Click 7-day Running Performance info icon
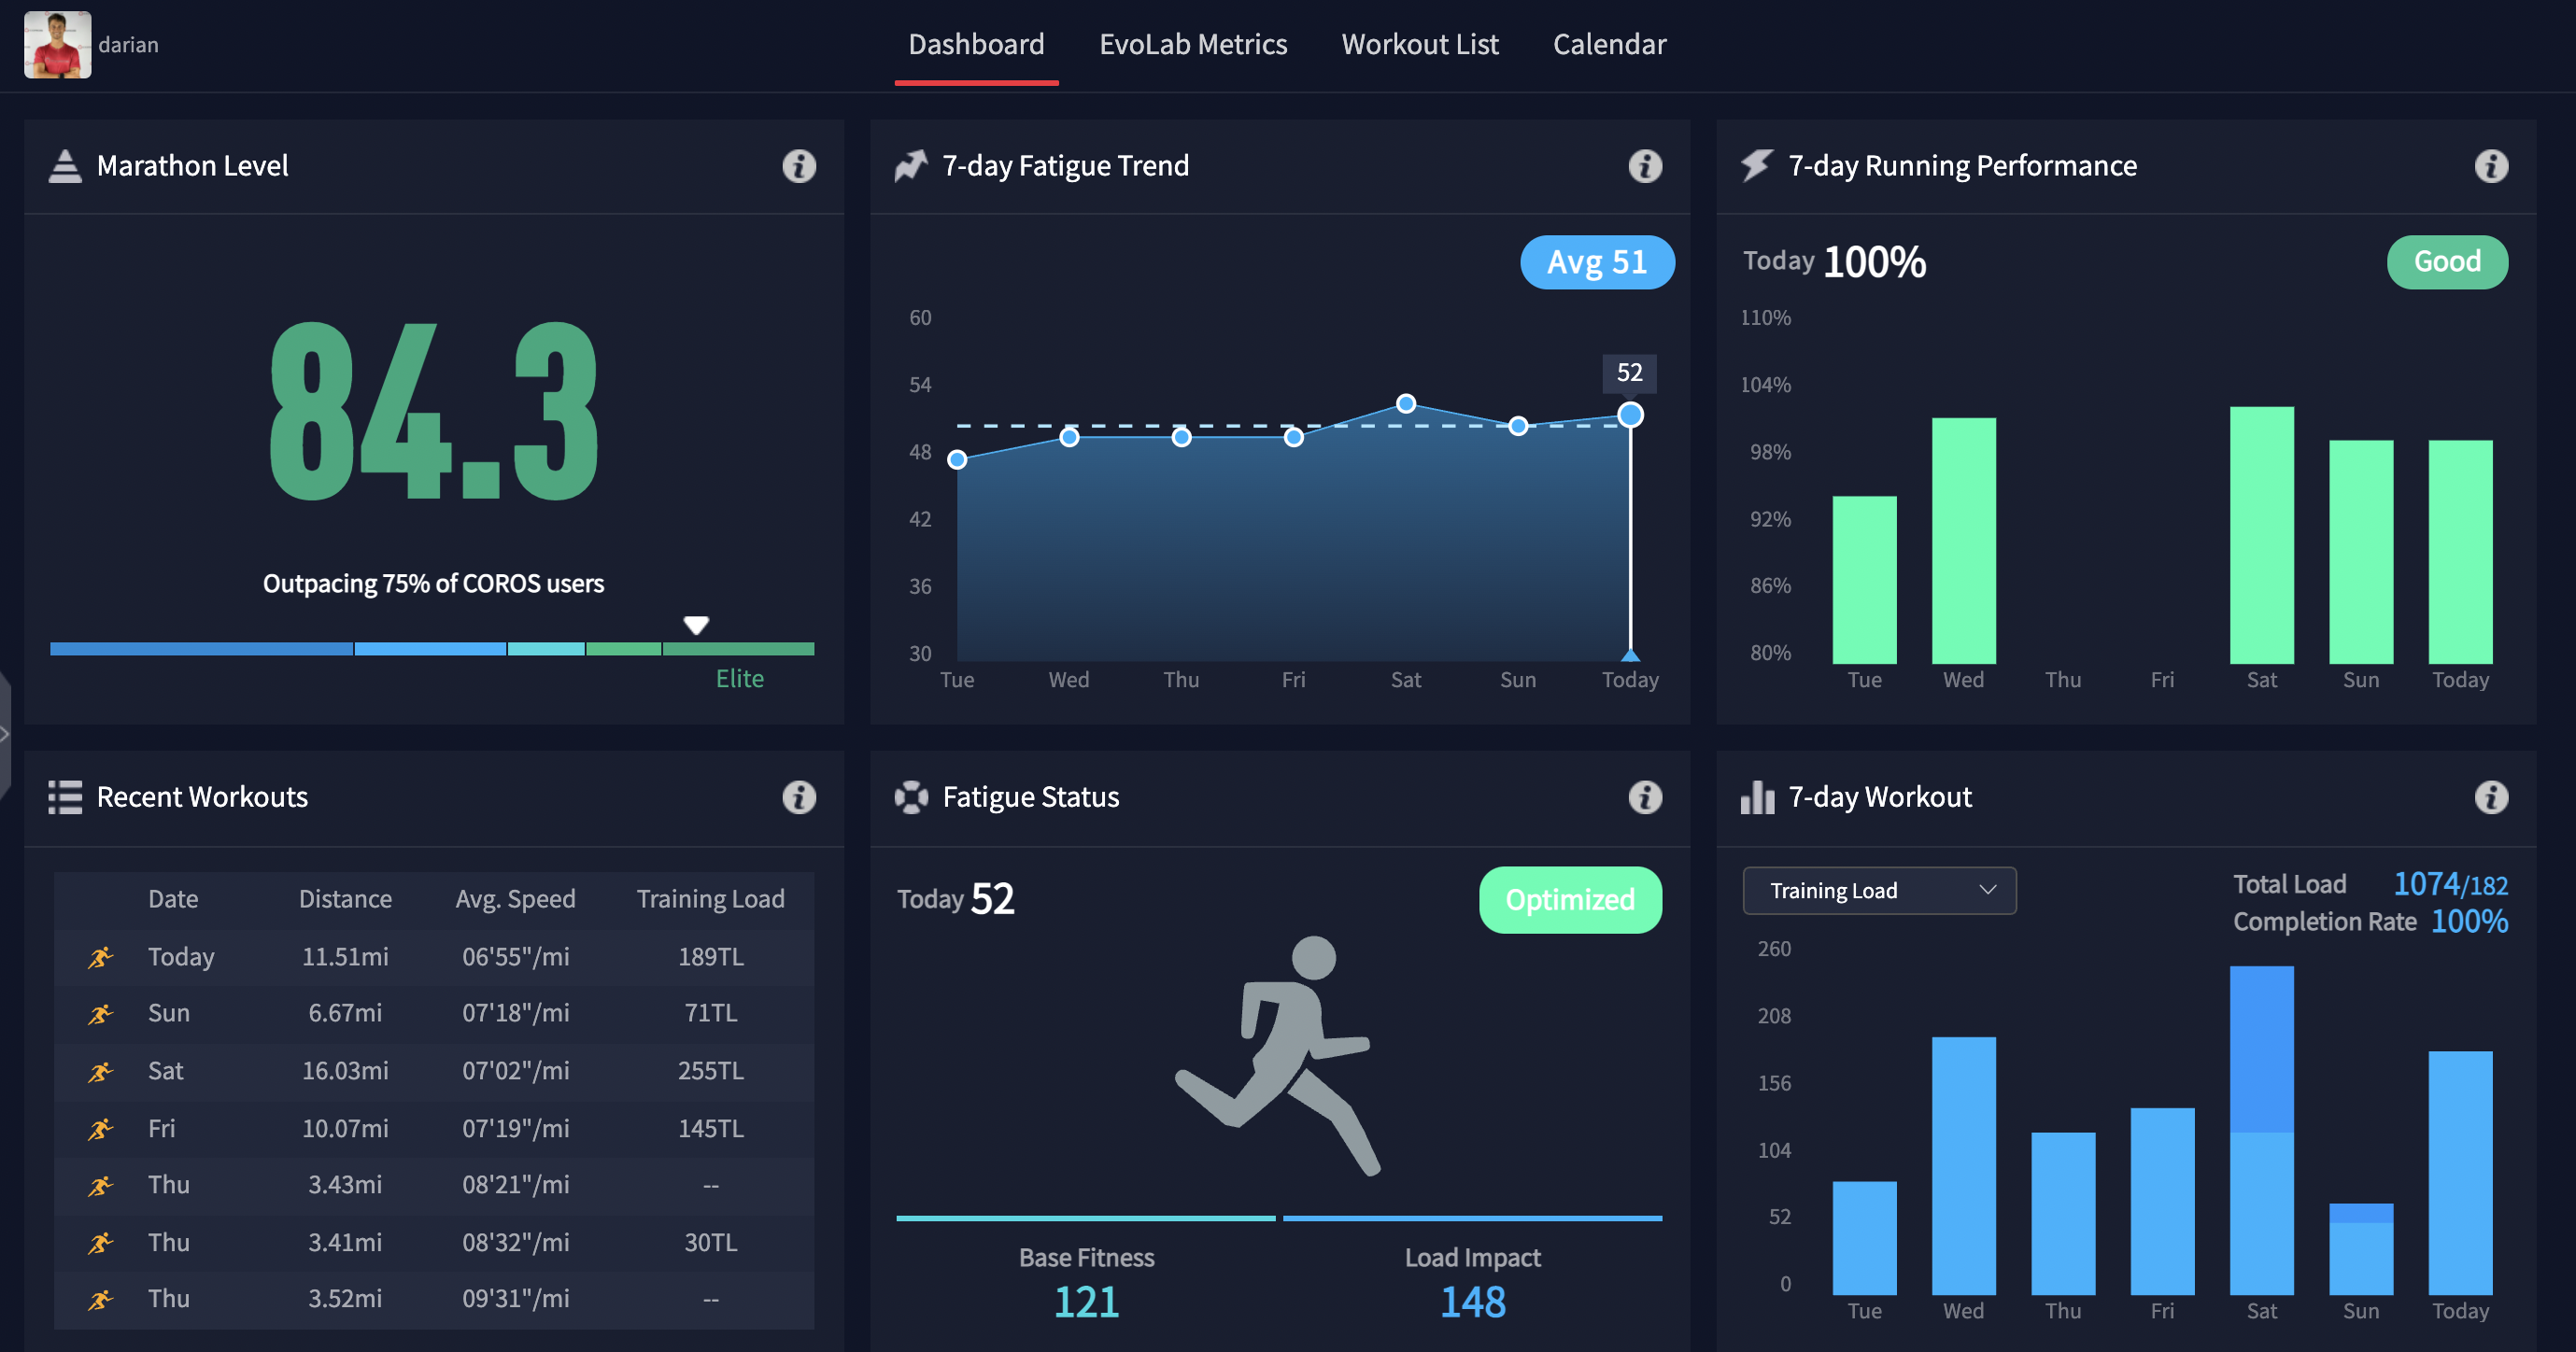 [2490, 166]
